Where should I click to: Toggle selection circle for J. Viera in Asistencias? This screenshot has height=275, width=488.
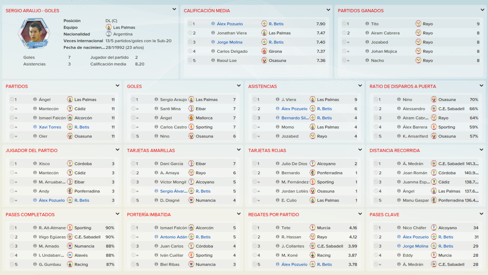pyautogui.click(x=254, y=99)
